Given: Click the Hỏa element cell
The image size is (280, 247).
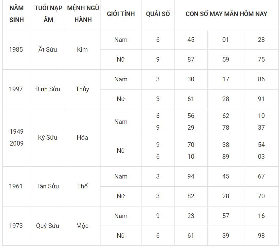Looking at the screenshot, I should [82, 138].
